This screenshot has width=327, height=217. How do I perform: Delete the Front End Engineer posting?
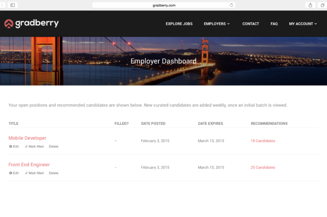click(54, 173)
